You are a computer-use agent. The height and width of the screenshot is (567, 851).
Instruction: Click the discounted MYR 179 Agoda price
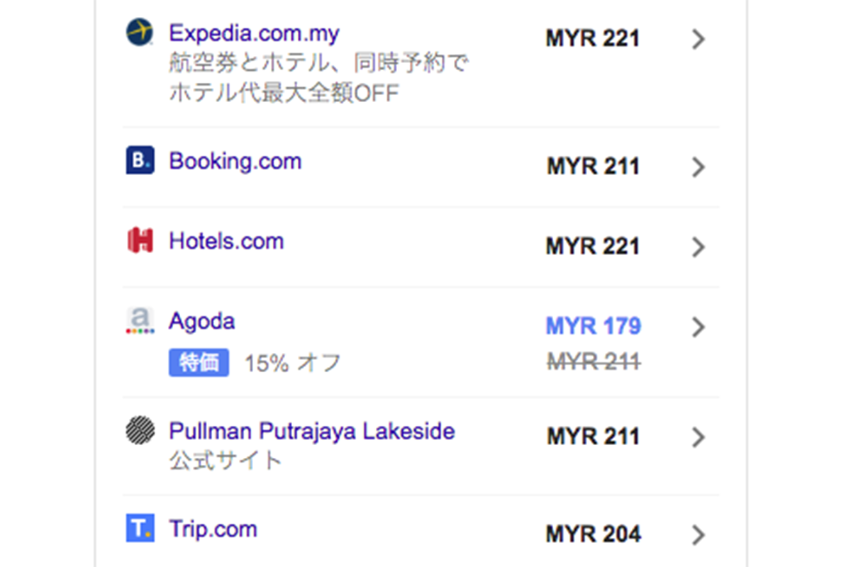tap(593, 326)
